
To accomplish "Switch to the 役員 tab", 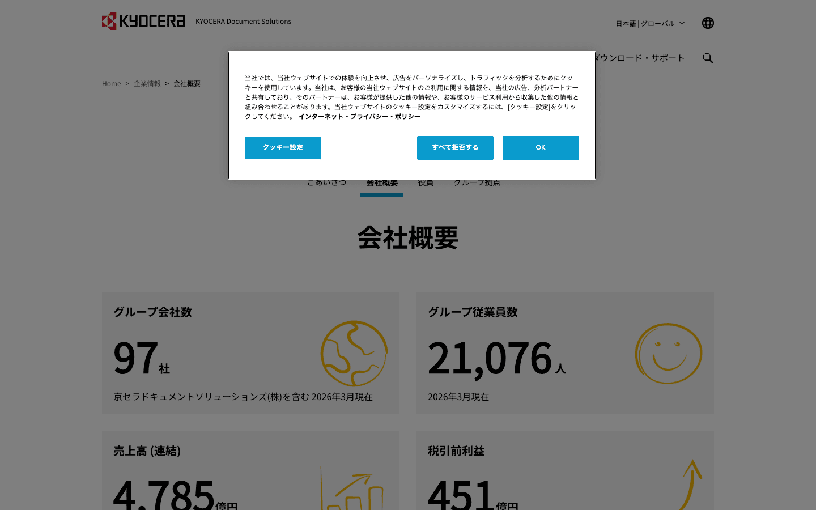I will pos(426,183).
